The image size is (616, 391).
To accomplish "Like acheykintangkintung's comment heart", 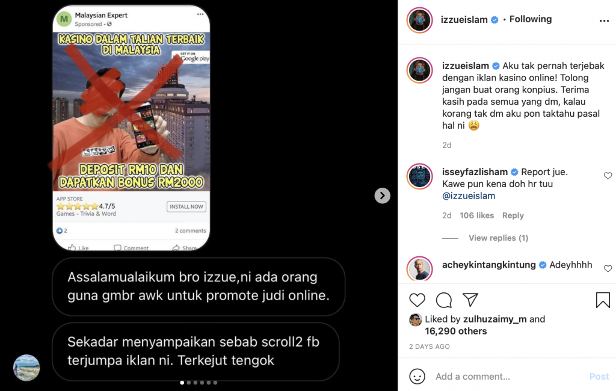I will [x=608, y=268].
